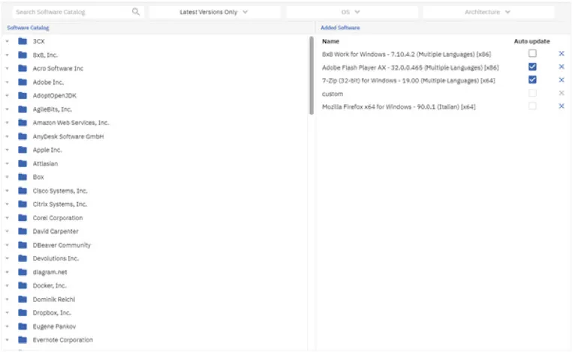Click the search magnifier icon
572x352 pixels.
pyautogui.click(x=136, y=12)
